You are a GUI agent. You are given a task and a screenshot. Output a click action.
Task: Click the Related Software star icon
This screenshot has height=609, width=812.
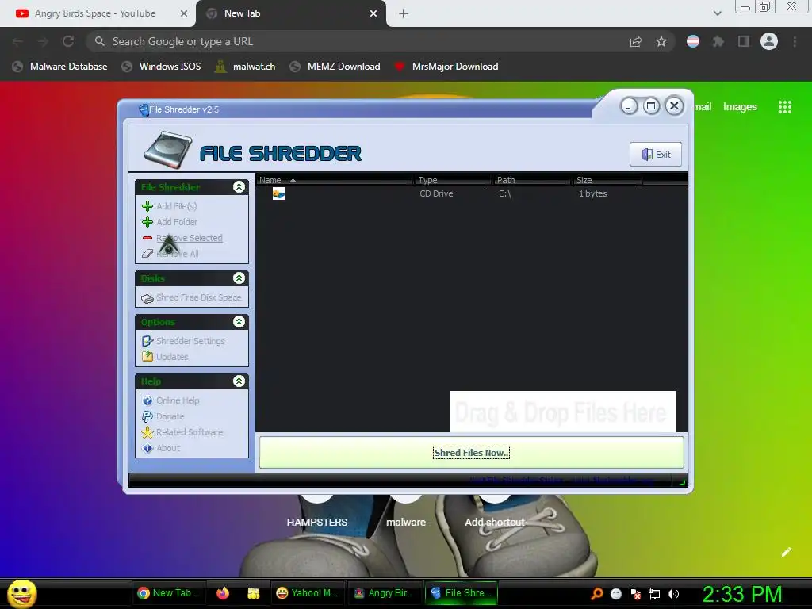147,432
